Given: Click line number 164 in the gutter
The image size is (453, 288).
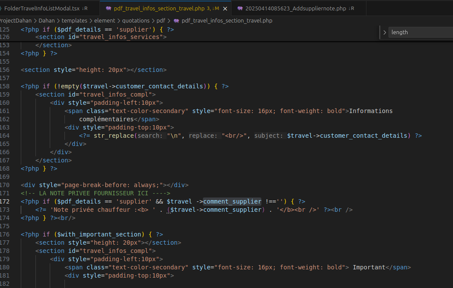Looking at the screenshot, I should [5, 136].
